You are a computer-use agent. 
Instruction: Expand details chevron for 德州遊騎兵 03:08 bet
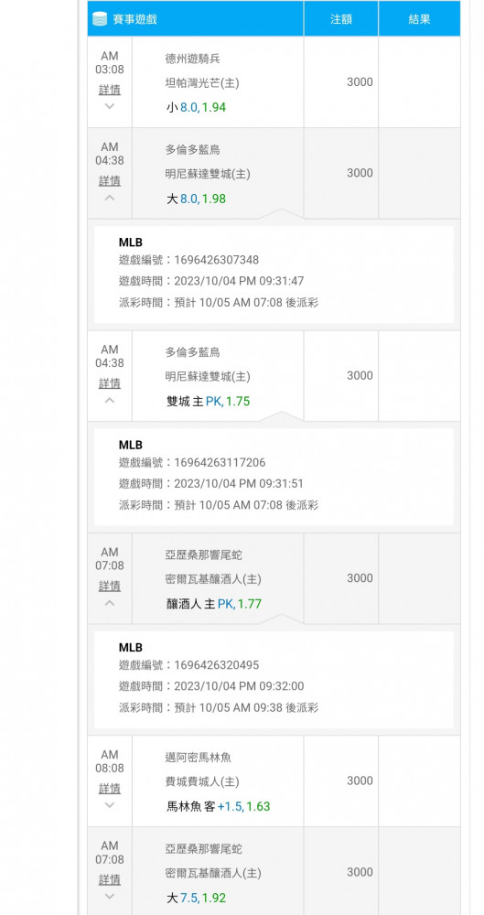pos(109,106)
